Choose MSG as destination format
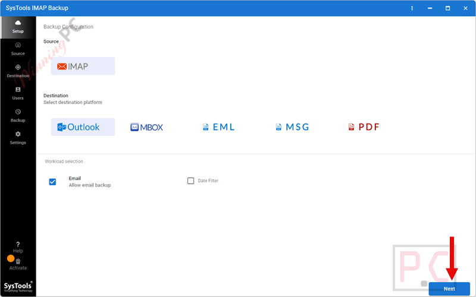This screenshot has width=476, height=297. 292,127
